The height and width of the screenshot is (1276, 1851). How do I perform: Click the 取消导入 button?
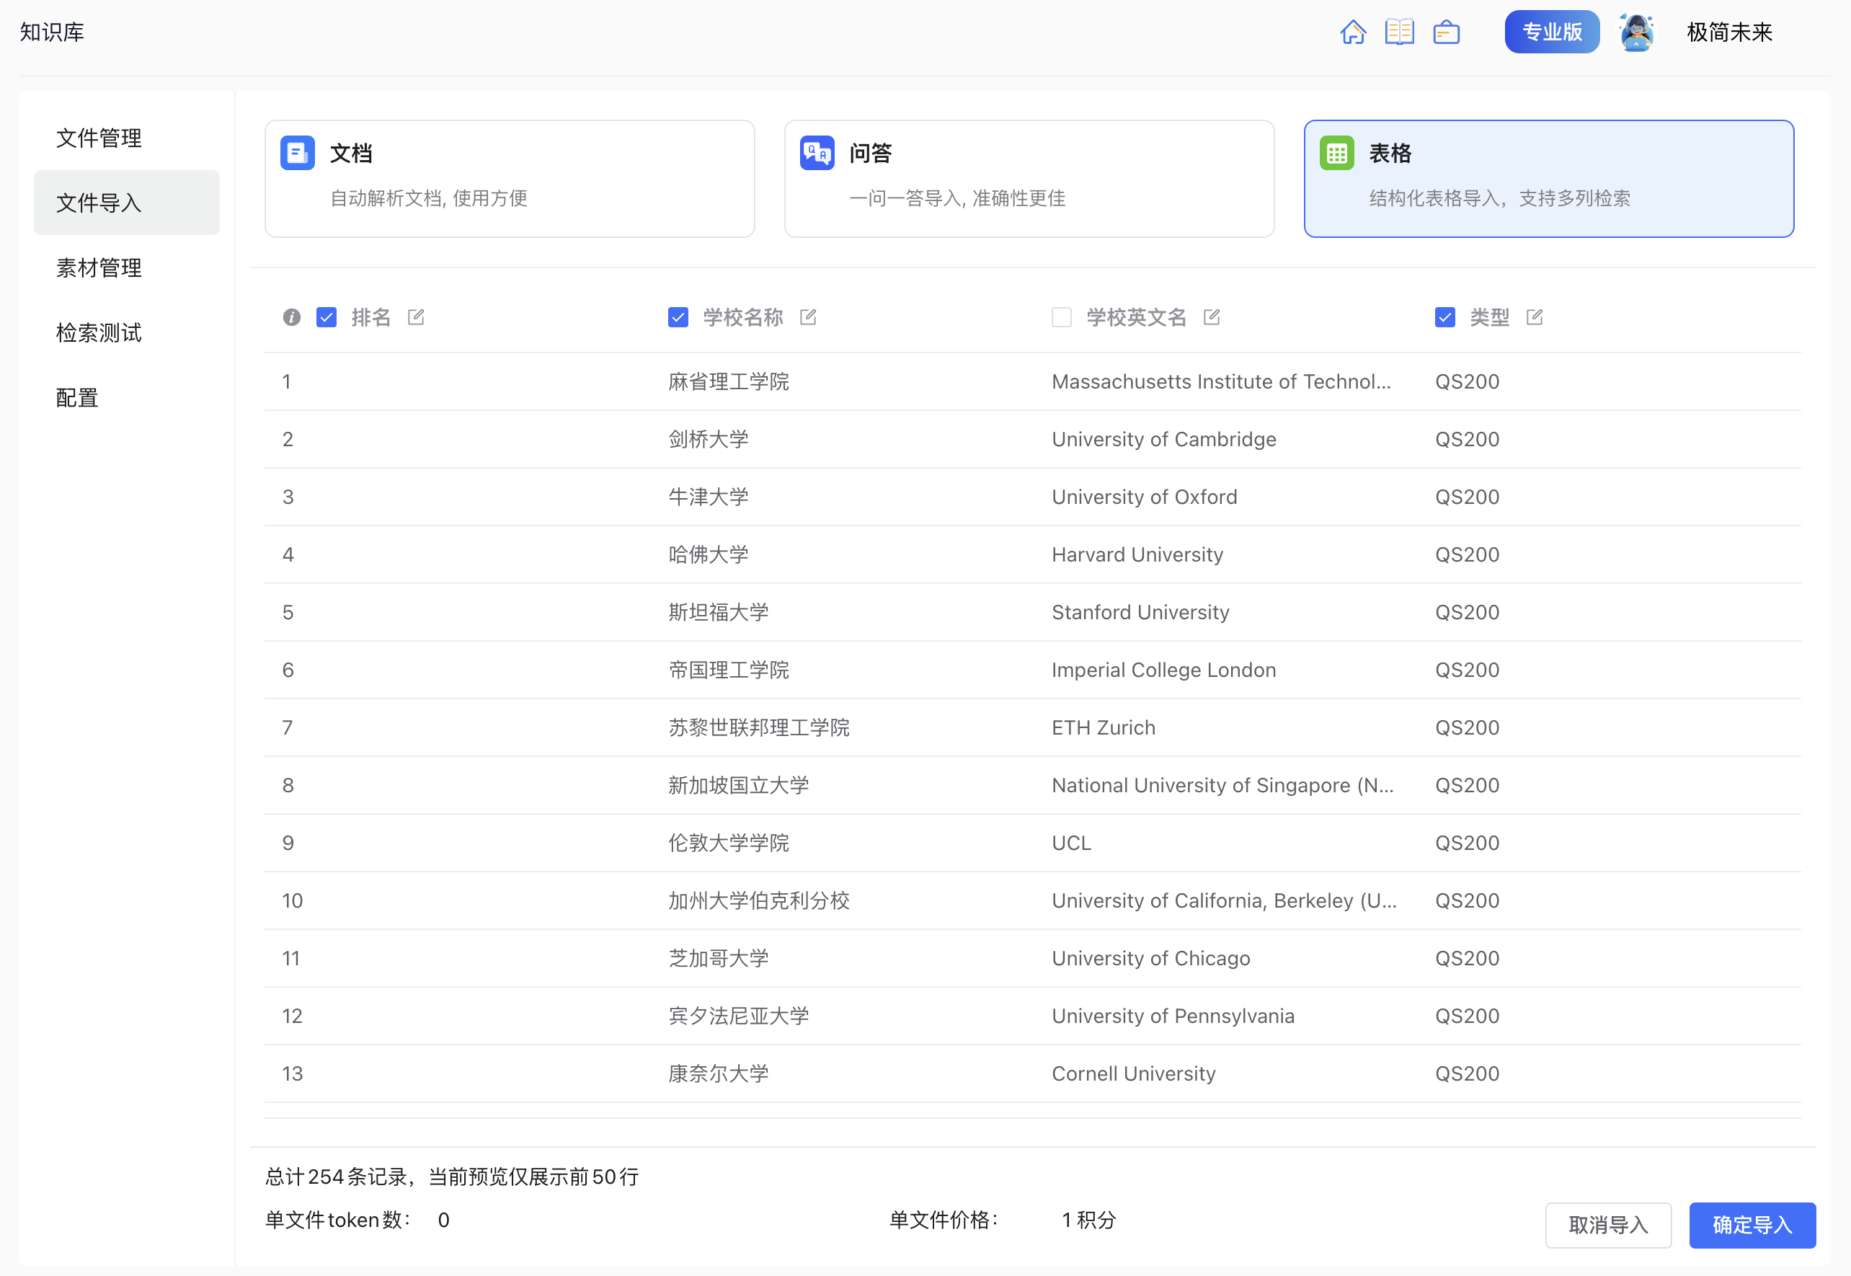pos(1607,1224)
